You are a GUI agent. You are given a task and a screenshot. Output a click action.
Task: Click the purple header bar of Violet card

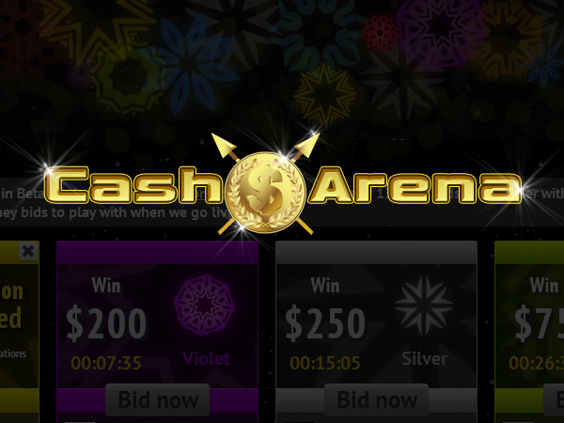(158, 253)
